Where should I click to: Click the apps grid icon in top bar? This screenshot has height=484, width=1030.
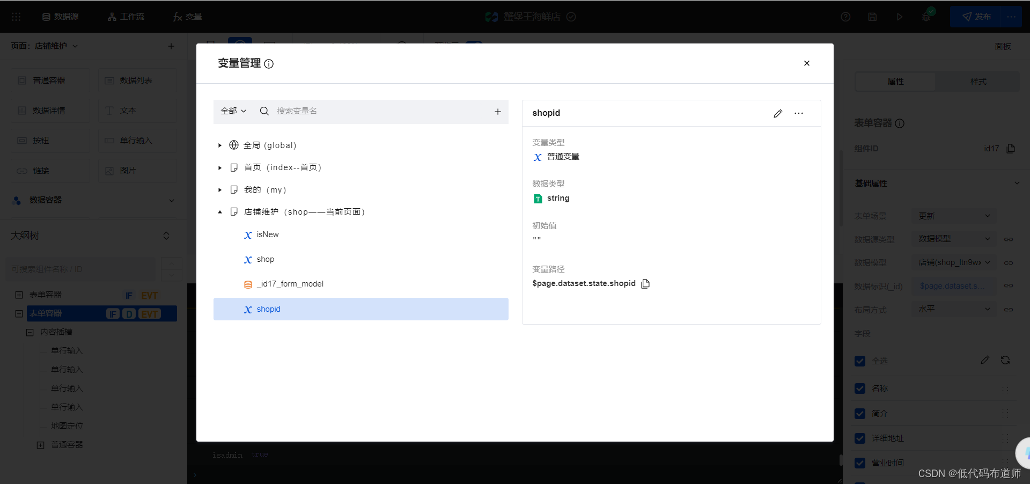[x=16, y=17]
